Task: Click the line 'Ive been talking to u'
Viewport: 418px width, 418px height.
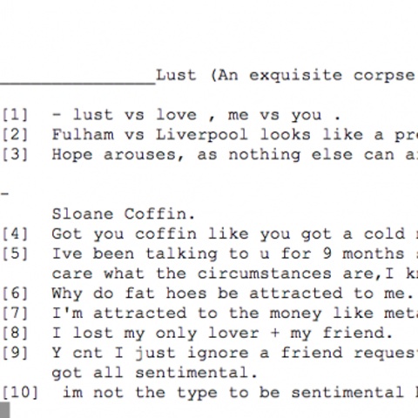Action: pos(235,254)
